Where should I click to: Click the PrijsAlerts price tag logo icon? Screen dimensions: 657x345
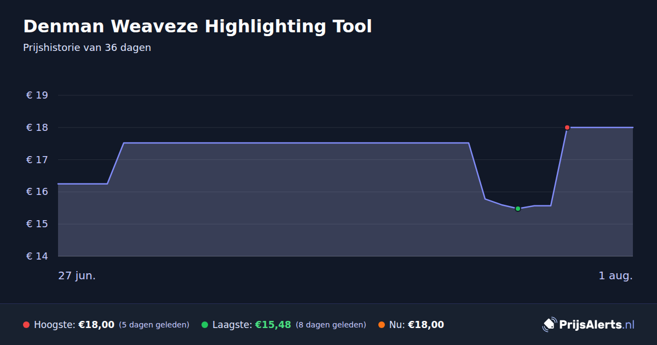549,325
